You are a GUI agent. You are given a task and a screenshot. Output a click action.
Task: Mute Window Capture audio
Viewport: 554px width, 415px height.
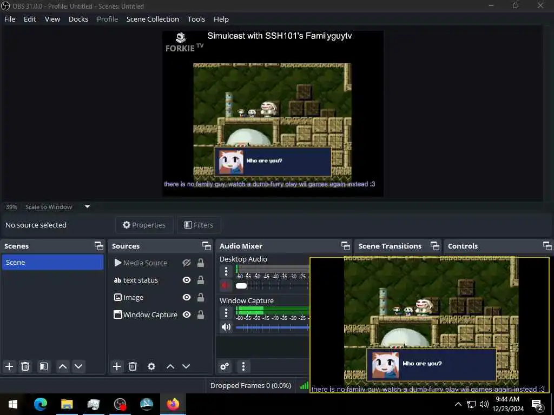226,327
